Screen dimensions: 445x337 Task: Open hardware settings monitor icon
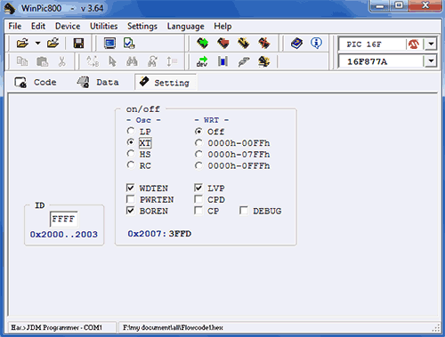point(109,44)
